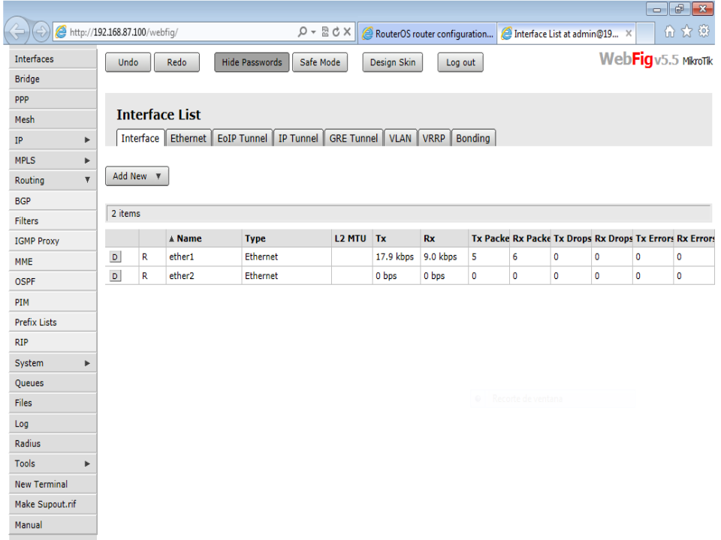Click the D disable button for ether2
Viewport: 721px width, 540px height.
click(x=116, y=276)
